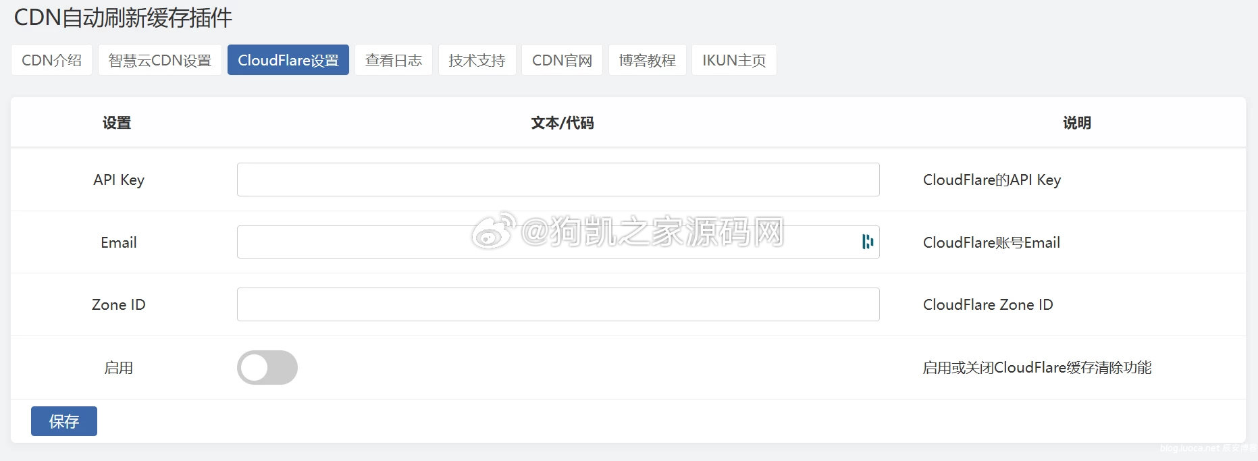This screenshot has height=461, width=1258.
Task: Select the CloudFlare设置 tab
Action: (x=288, y=60)
